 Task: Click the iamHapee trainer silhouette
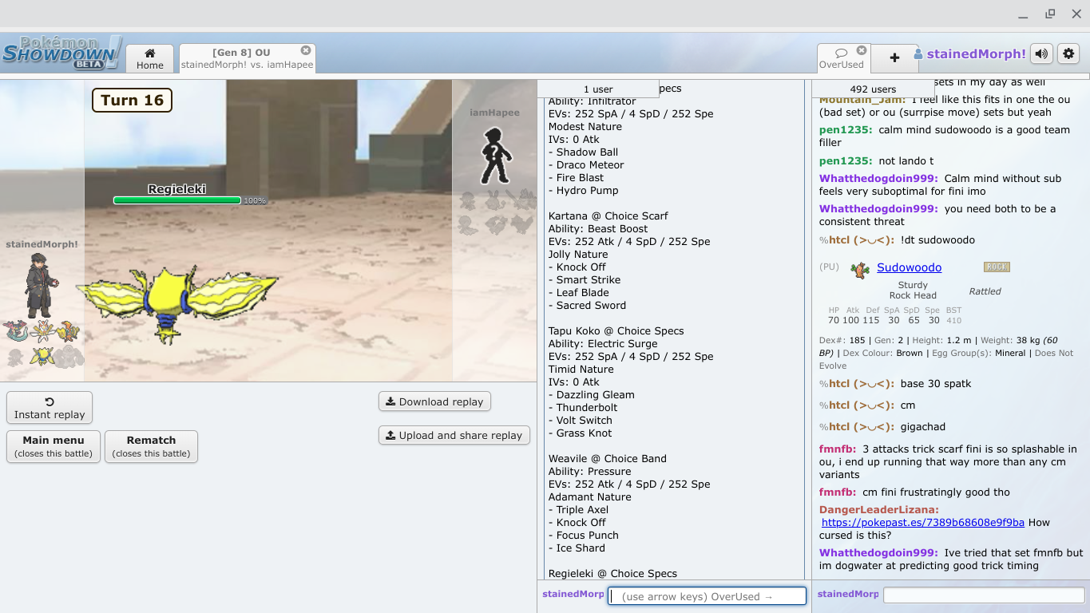click(x=495, y=155)
